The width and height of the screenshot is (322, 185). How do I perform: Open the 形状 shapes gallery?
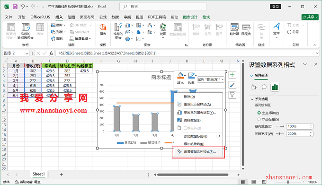58,32
